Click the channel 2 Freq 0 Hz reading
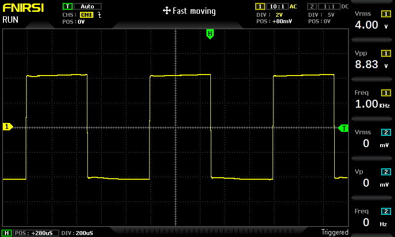 (x=375, y=222)
